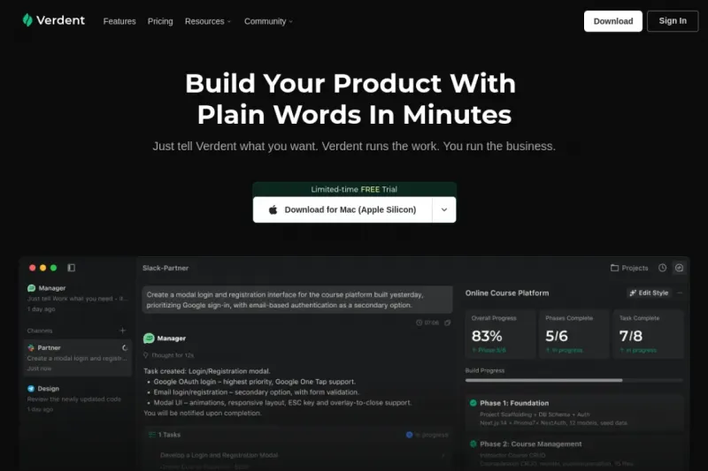
Task: Add a channel with the plus icon
Action: coord(122,330)
